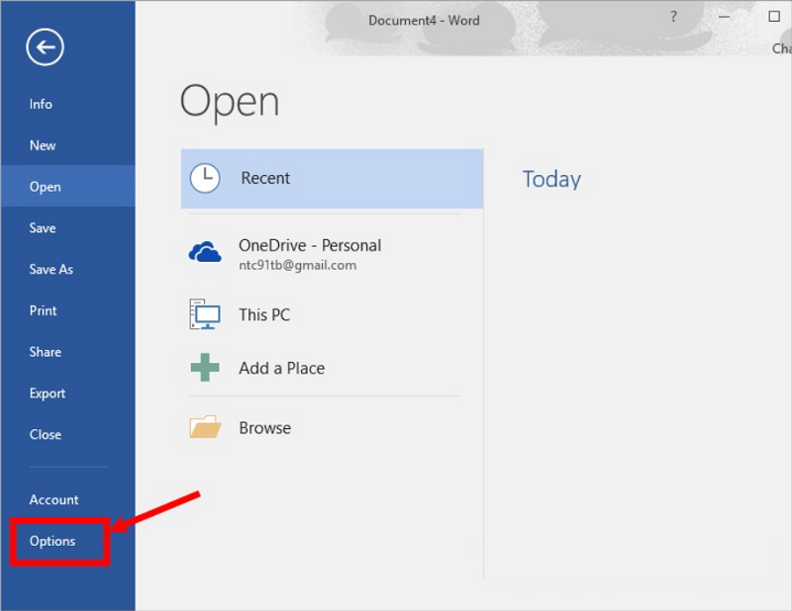
Task: Click Close to close the document
Action: tap(46, 434)
